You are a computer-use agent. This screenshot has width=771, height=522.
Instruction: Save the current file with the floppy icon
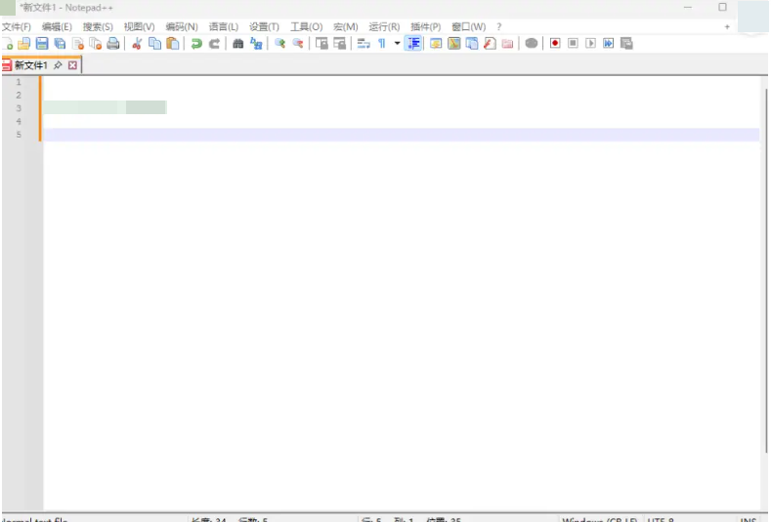pos(42,44)
